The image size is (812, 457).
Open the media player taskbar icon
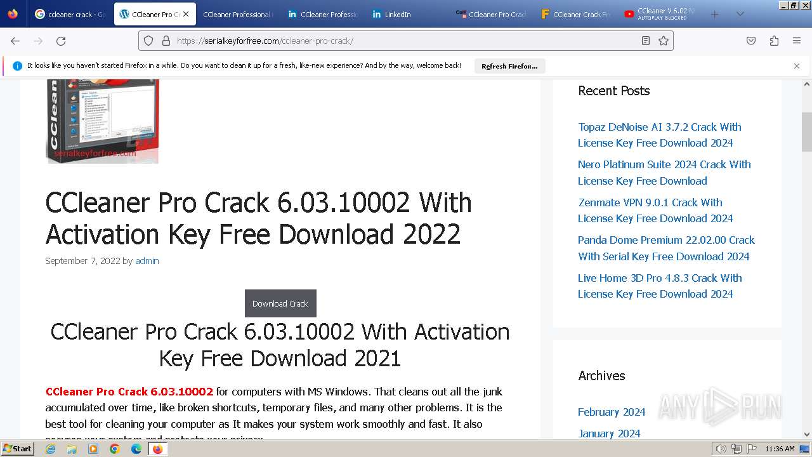pos(93,449)
